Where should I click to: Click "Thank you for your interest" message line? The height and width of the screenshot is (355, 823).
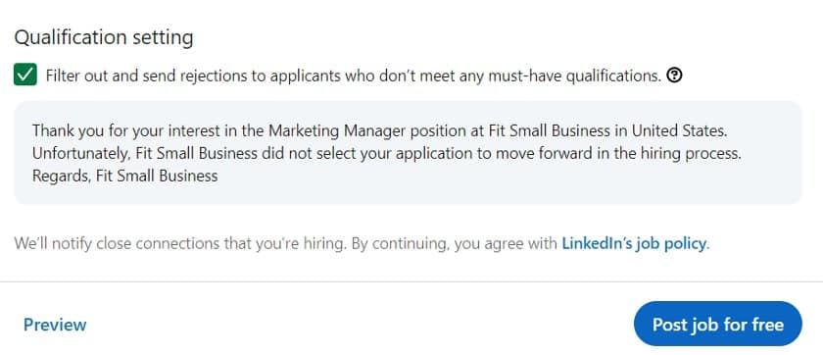pos(380,130)
